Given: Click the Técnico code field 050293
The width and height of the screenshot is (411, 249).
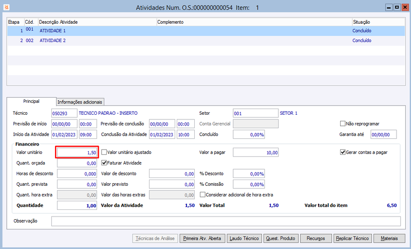Looking at the screenshot, I should coord(64,113).
